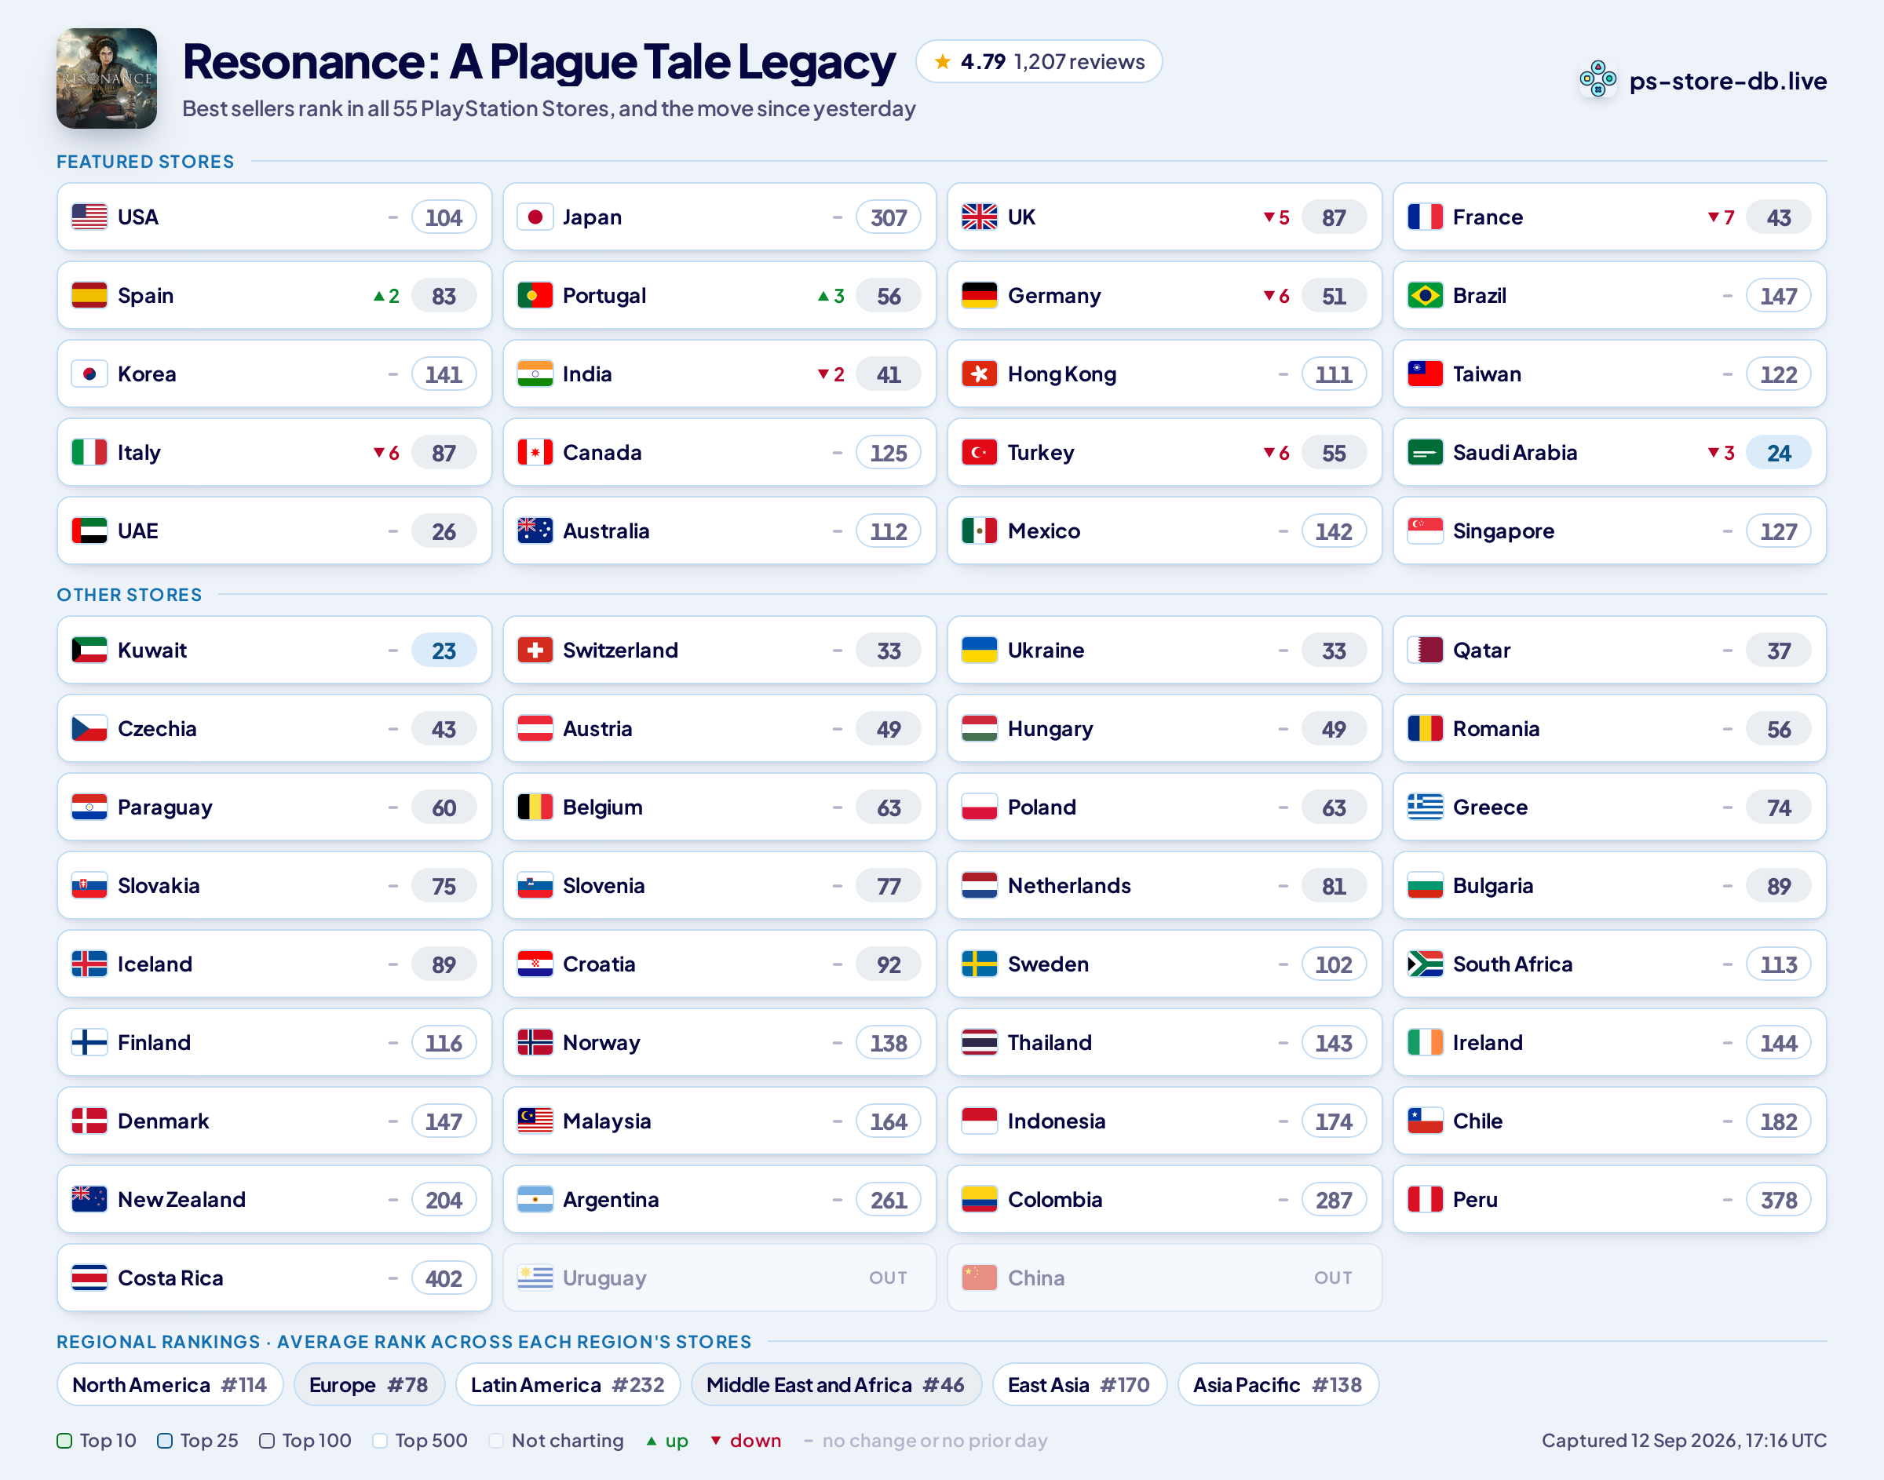This screenshot has width=1884, height=1480.
Task: Click the Japan flag icon
Action: click(x=535, y=217)
